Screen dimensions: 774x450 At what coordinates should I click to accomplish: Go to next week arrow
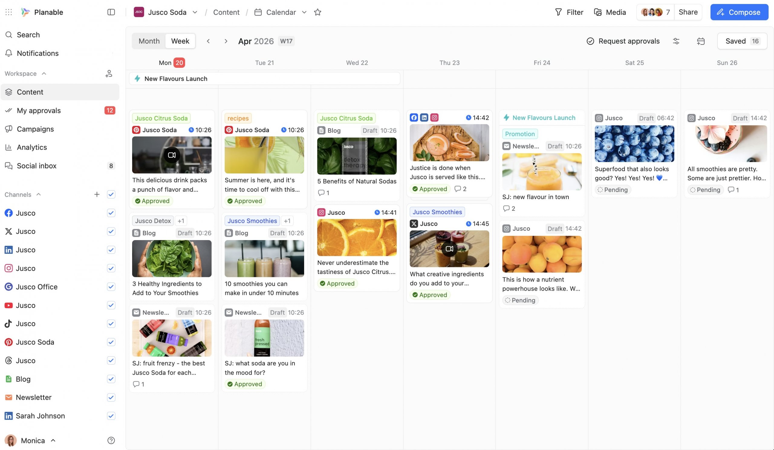pyautogui.click(x=226, y=41)
